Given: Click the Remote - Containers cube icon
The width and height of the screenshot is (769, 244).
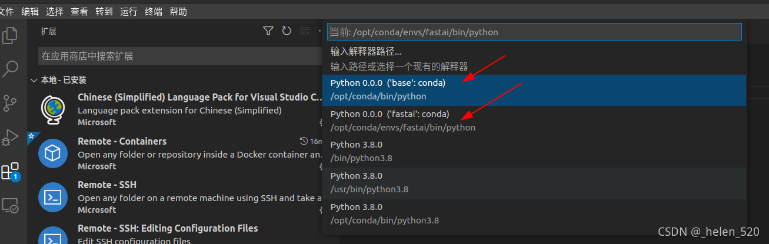Looking at the screenshot, I should 53,153.
